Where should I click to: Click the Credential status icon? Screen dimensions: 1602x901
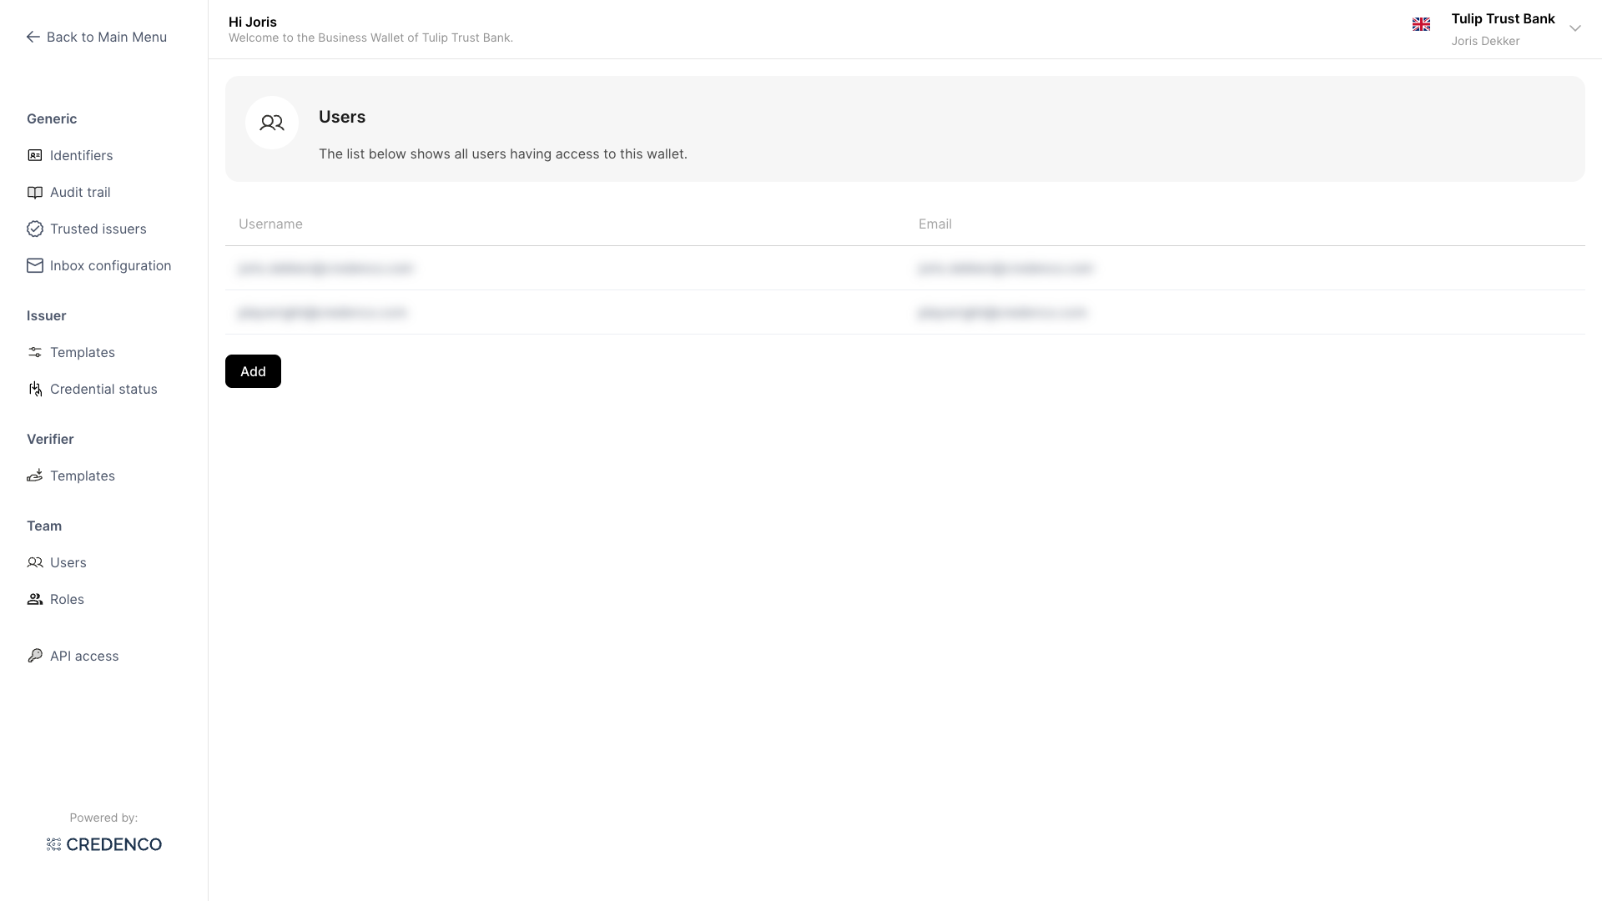click(x=35, y=390)
